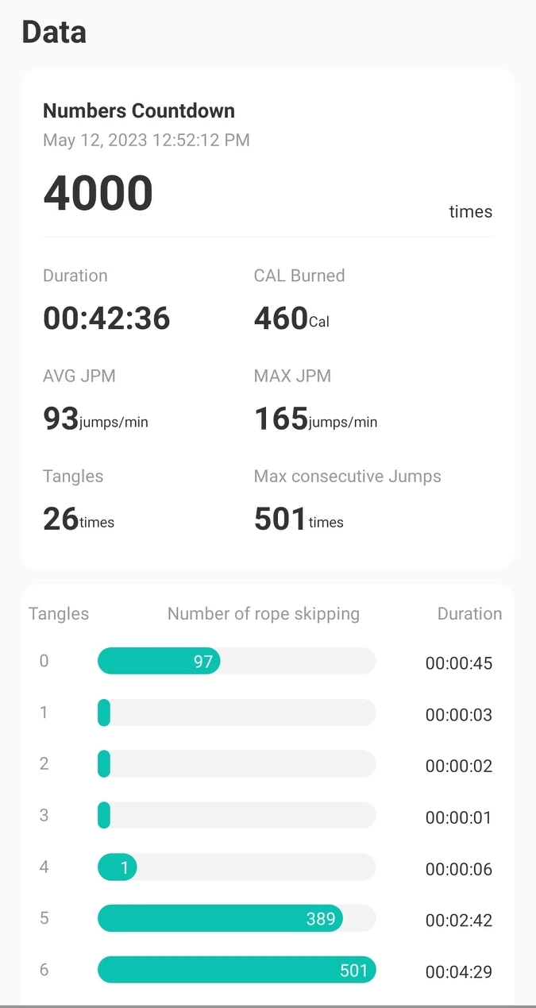Tap the 26 times Tangles value
The width and height of the screenshot is (536, 1008).
coord(79,519)
